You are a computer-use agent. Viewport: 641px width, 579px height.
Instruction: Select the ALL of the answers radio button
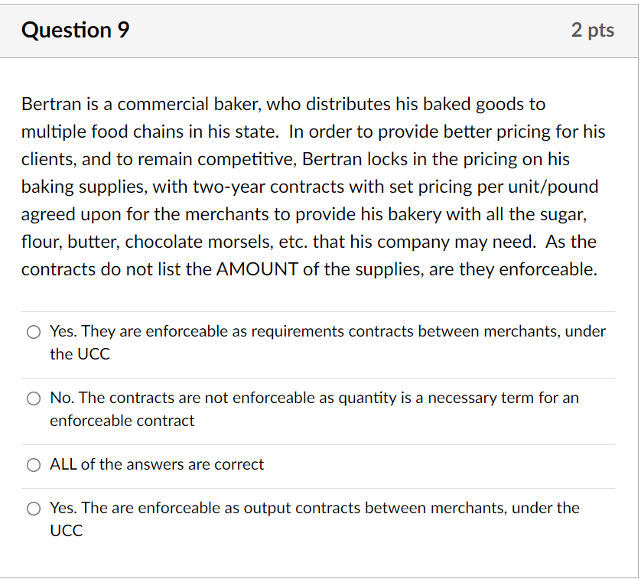(x=34, y=465)
